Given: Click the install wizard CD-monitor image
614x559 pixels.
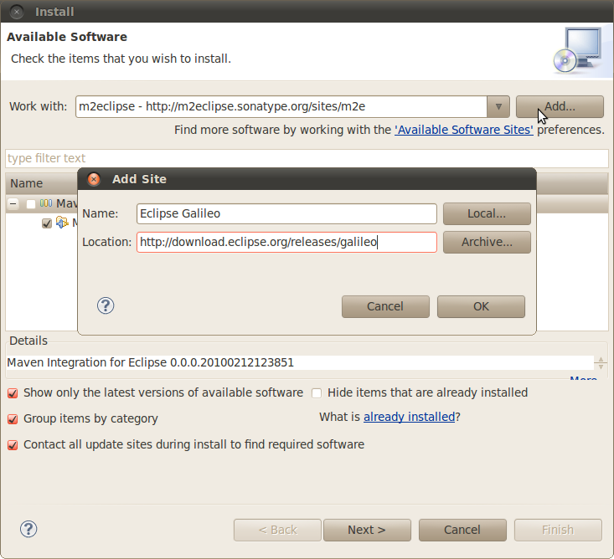Looking at the screenshot, I should click(578, 50).
